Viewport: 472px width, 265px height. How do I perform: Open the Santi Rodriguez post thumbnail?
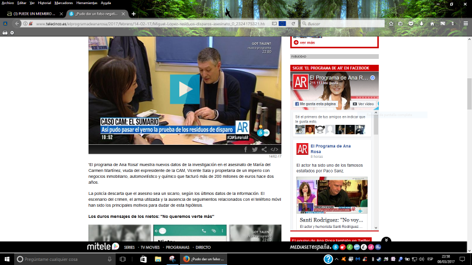332,196
